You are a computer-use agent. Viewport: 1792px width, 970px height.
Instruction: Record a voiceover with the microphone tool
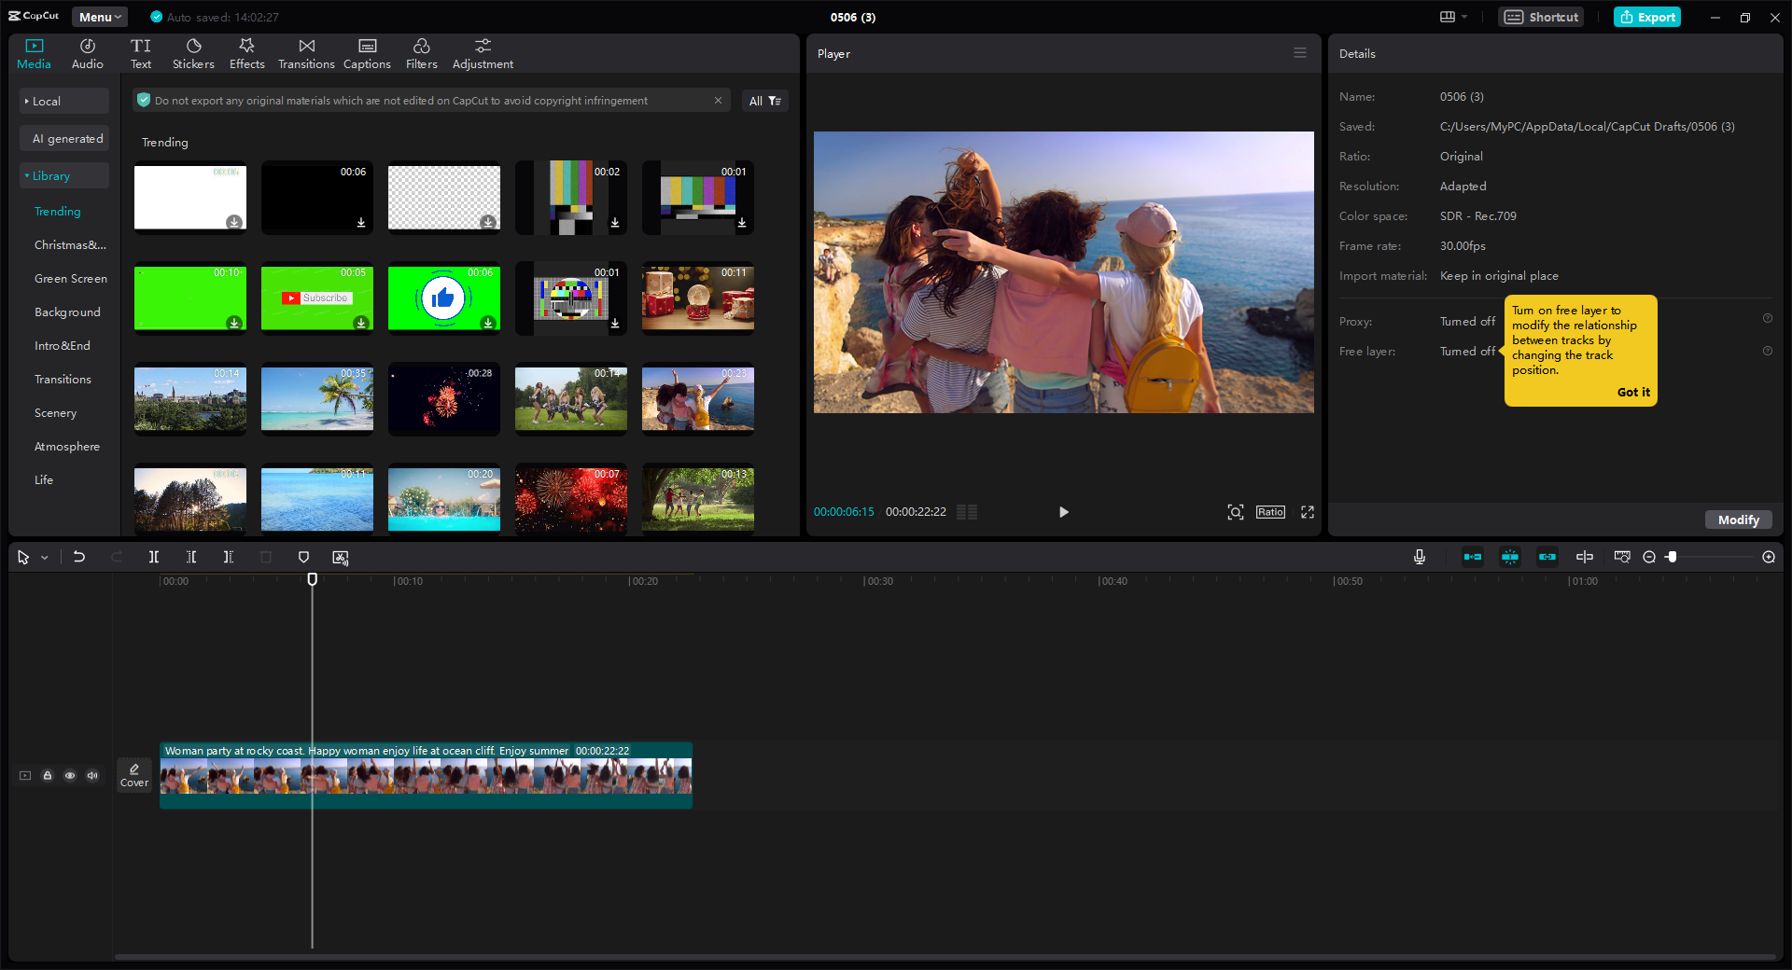1419,557
